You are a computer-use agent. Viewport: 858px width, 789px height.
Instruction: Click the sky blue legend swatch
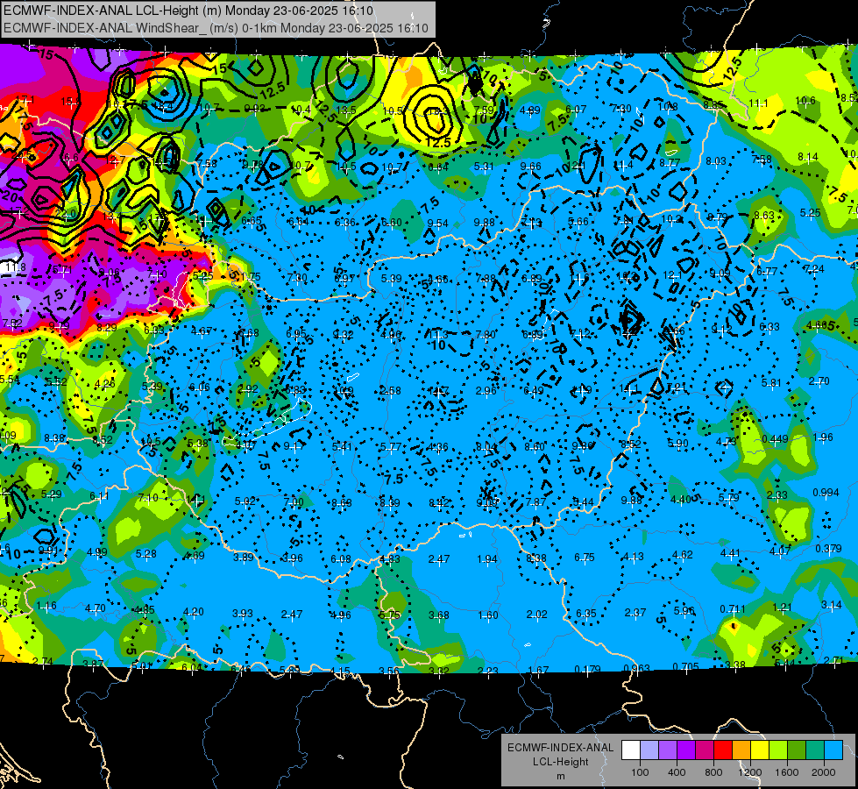coord(833,750)
